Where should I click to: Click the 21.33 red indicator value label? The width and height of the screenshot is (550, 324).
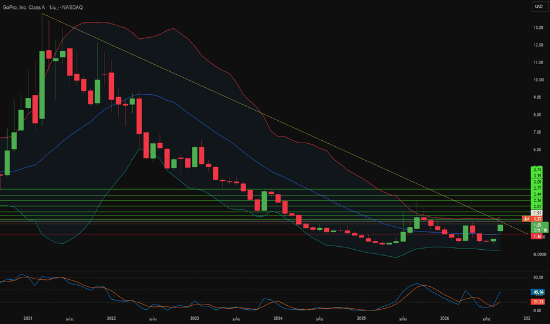pos(538,302)
